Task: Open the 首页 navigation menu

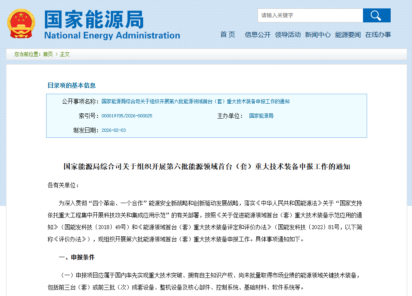Action: pyautogui.click(x=227, y=34)
